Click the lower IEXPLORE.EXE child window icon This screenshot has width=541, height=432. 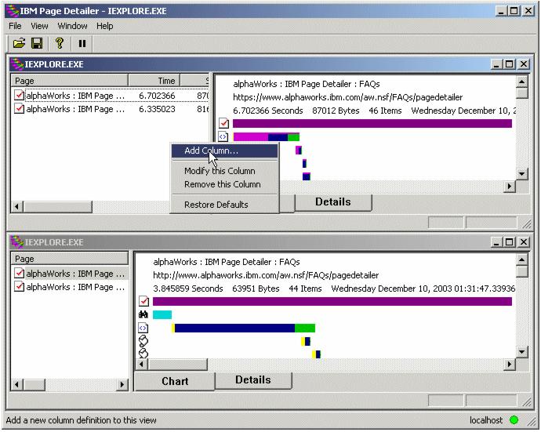coord(17,242)
